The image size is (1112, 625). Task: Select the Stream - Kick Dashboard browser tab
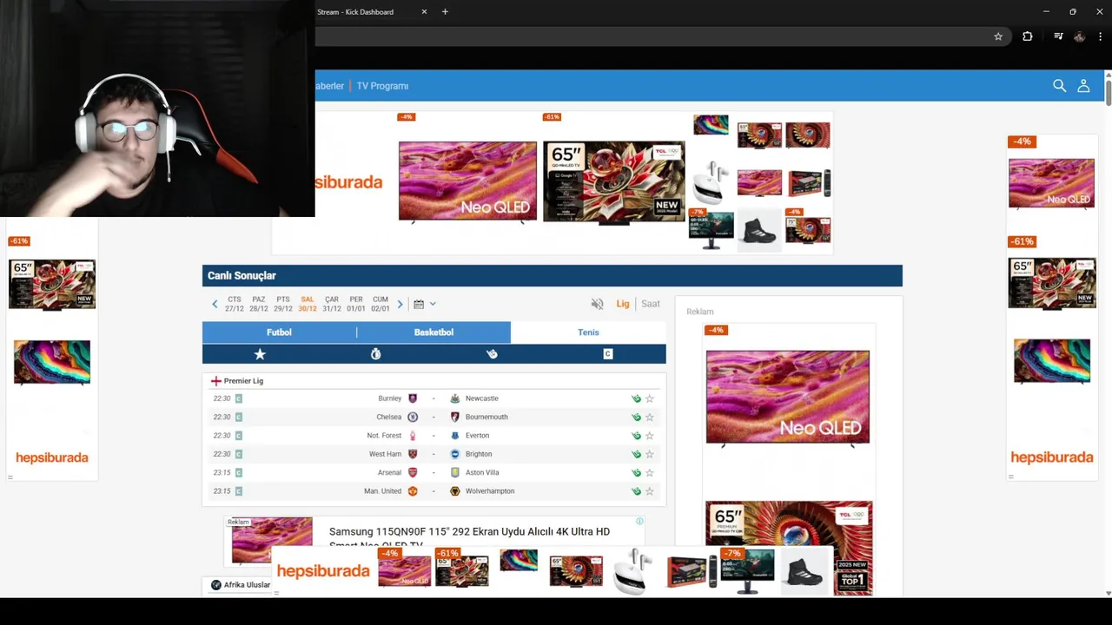355,12
